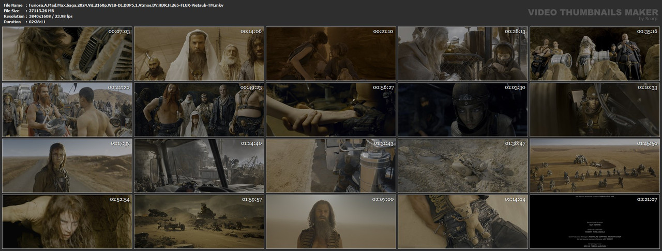Choose the frame at 01:52:54
Viewport: 662px width, 251px height.
tap(67, 222)
